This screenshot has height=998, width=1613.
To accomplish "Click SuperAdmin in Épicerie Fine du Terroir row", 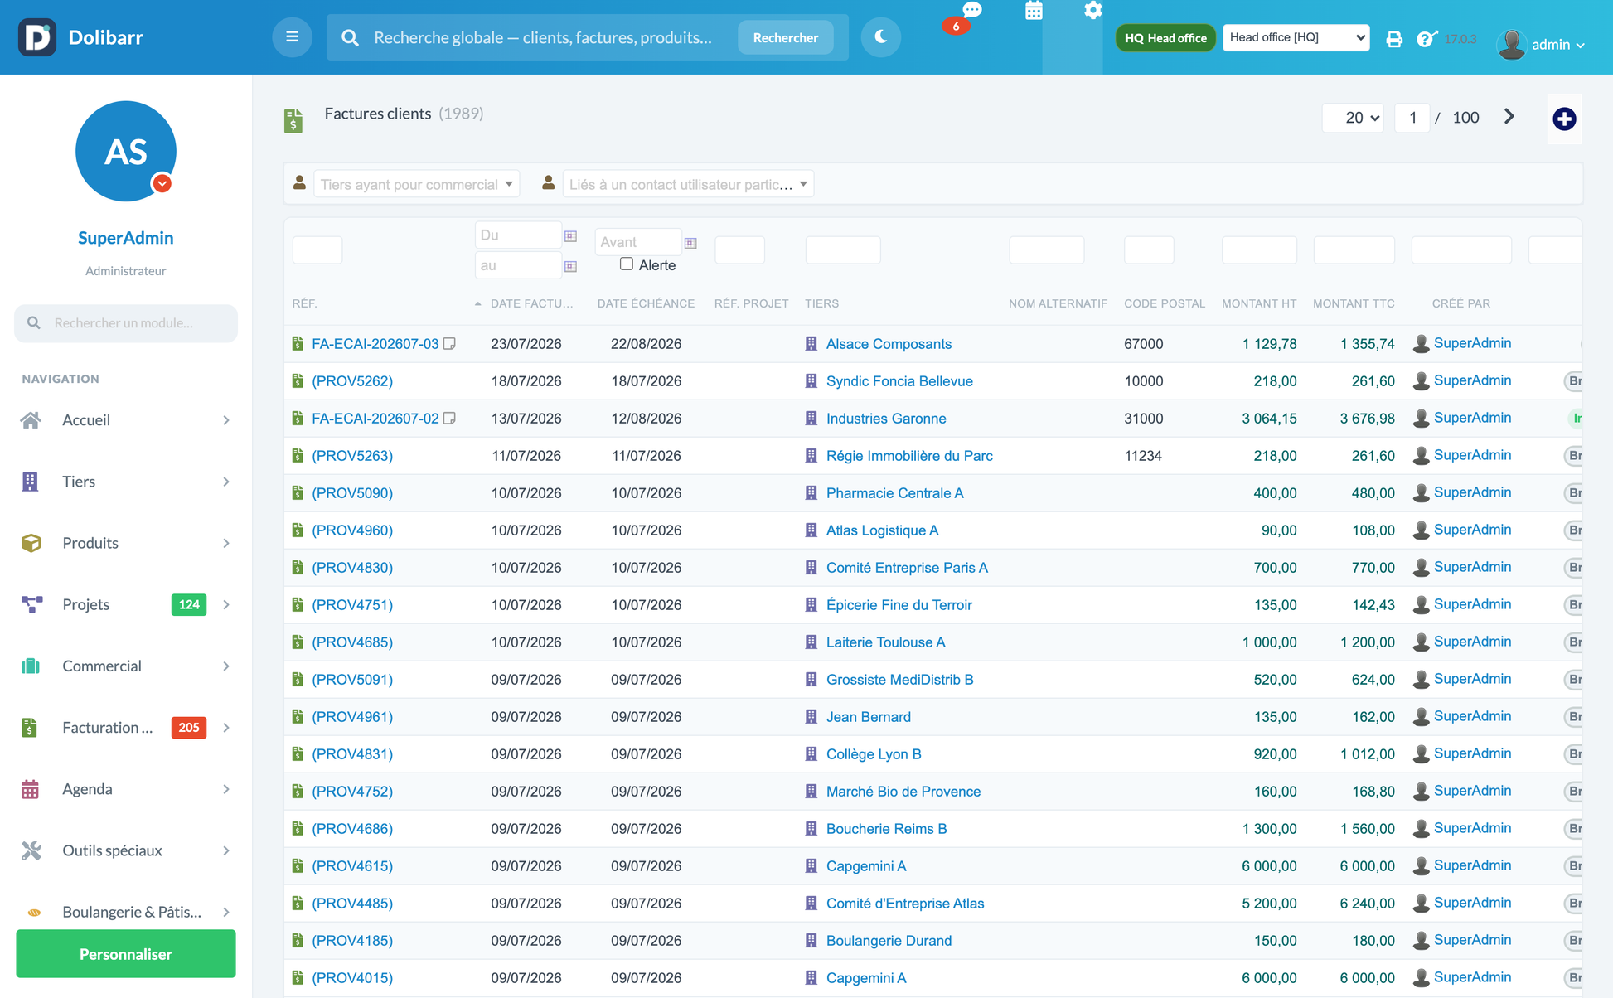I will click(x=1472, y=604).
